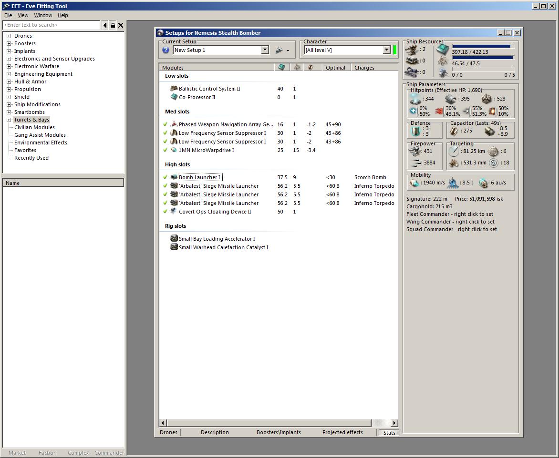Screen dimensions: 559x458
Task: Click the Wing Commander label
Action: pos(450,222)
